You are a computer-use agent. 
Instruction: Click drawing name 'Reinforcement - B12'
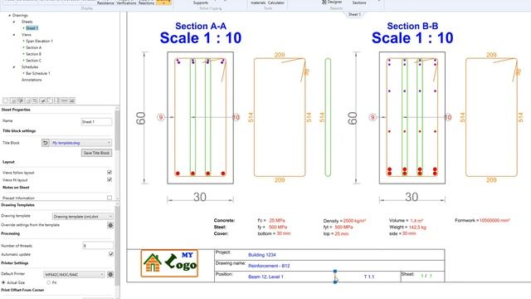[x=269, y=266]
